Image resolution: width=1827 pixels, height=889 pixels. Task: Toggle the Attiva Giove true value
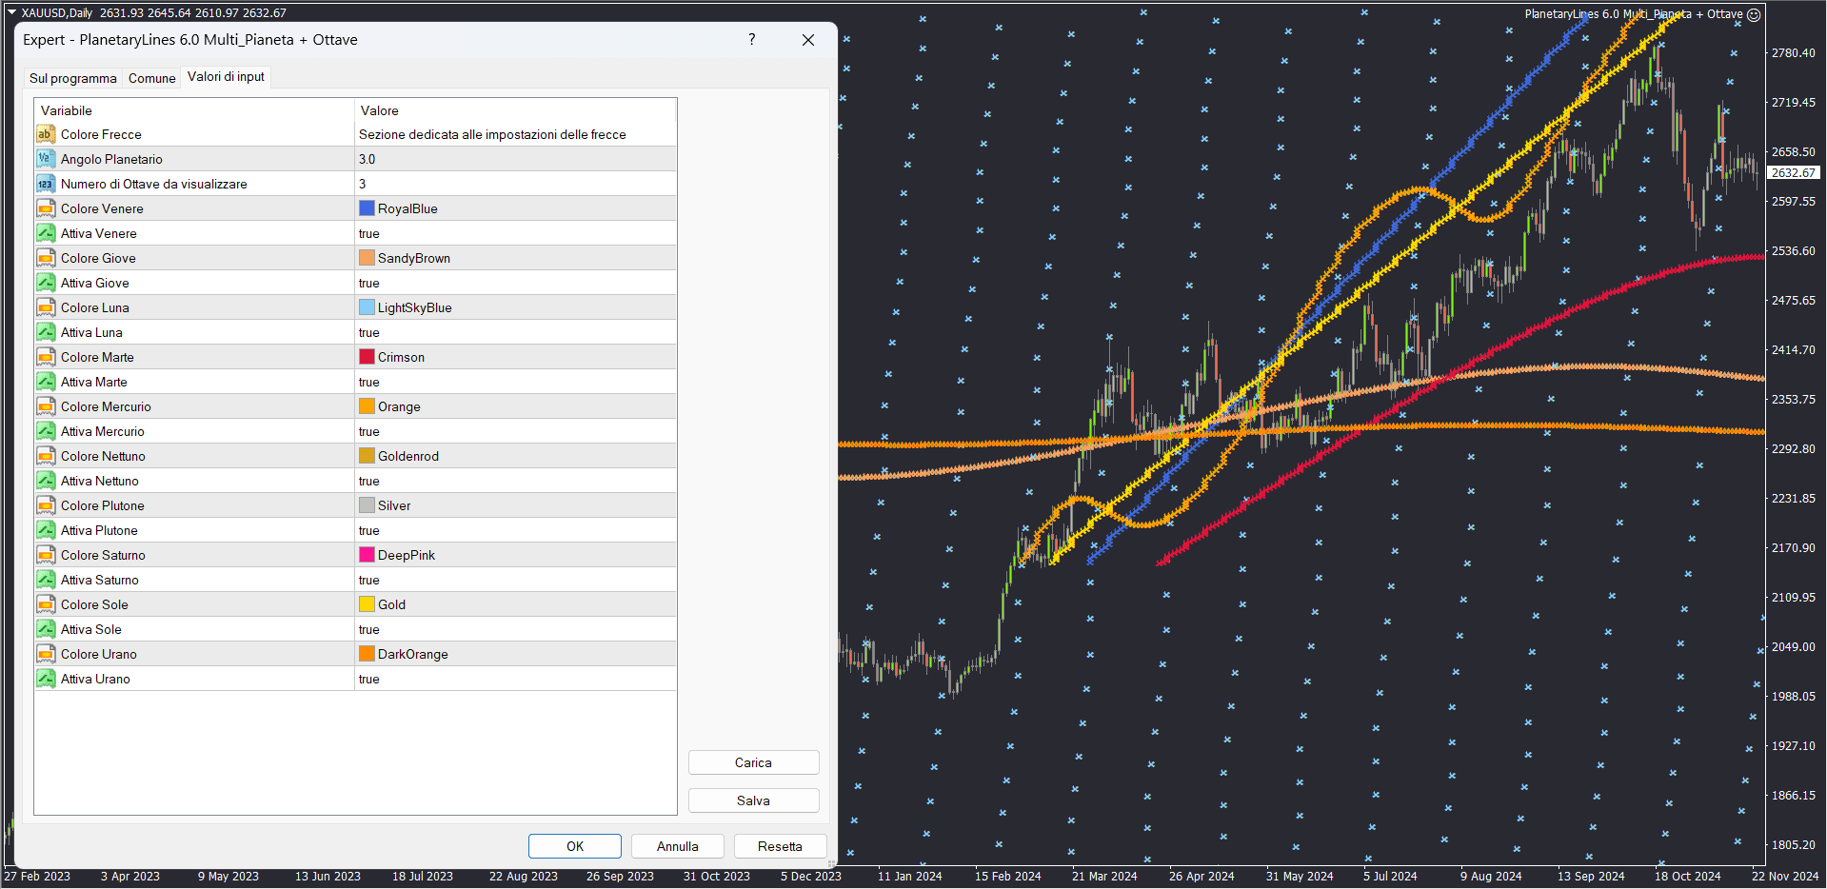click(515, 283)
